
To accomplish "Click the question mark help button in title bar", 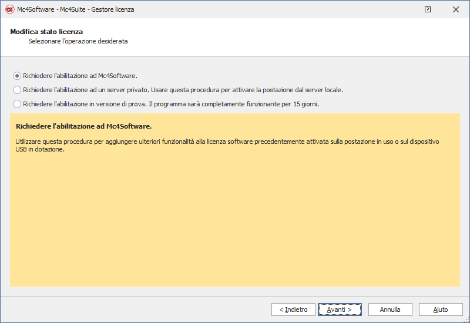I will point(427,9).
